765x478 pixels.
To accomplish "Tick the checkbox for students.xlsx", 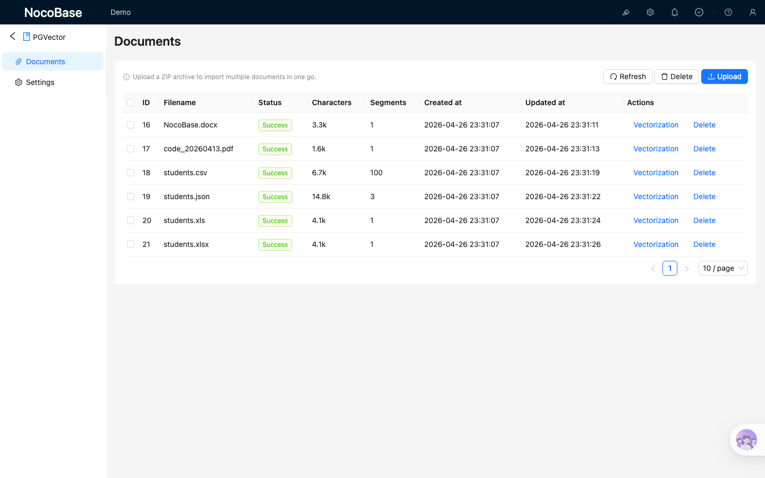I will click(x=131, y=244).
